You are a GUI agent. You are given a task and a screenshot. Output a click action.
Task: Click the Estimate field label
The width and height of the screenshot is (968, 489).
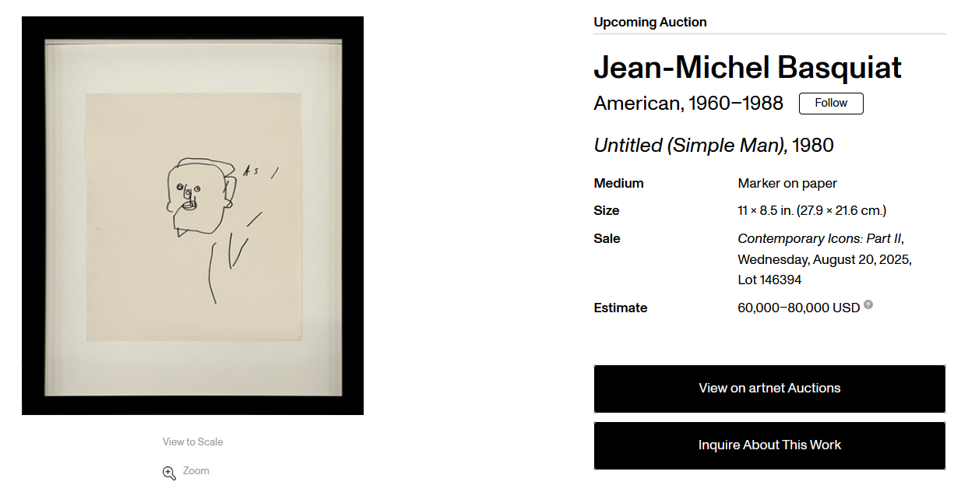(x=620, y=308)
